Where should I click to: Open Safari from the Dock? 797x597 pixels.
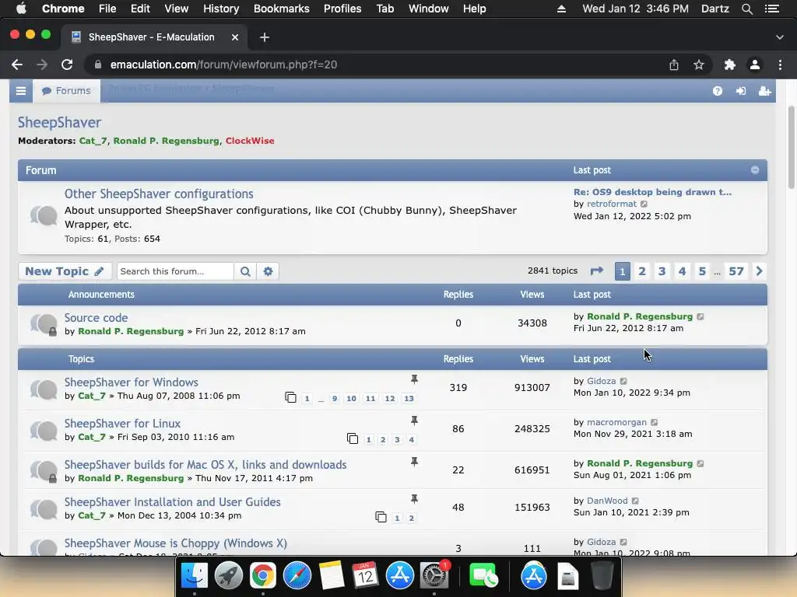(x=297, y=576)
